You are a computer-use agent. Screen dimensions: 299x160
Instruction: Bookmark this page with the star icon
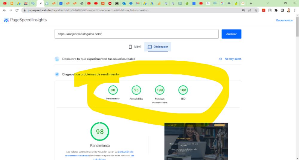tap(256, 10)
